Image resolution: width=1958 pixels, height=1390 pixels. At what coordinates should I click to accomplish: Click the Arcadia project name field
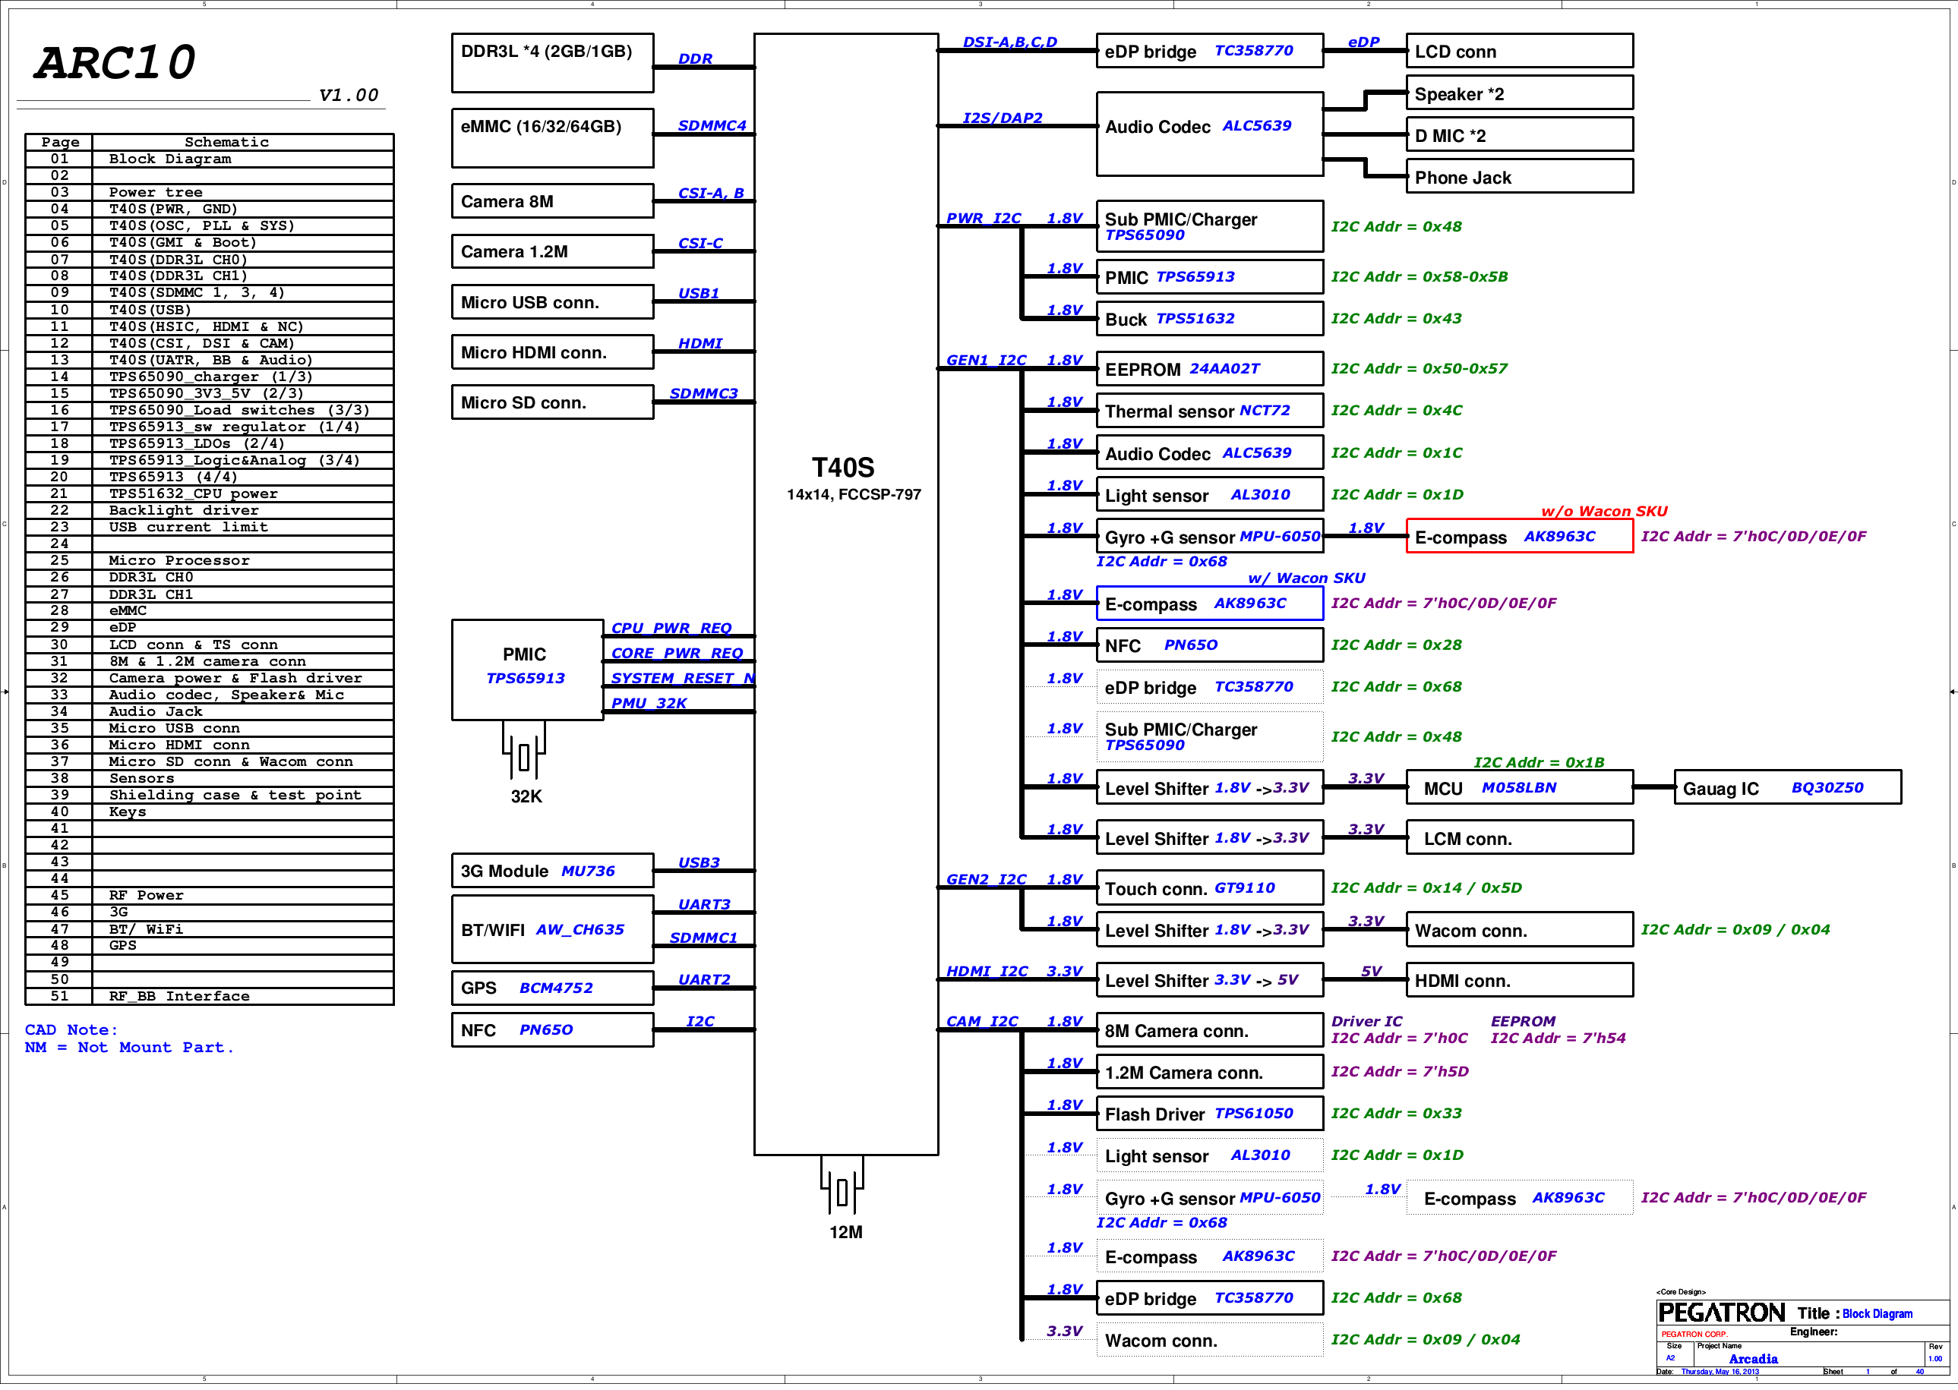tap(1752, 1359)
